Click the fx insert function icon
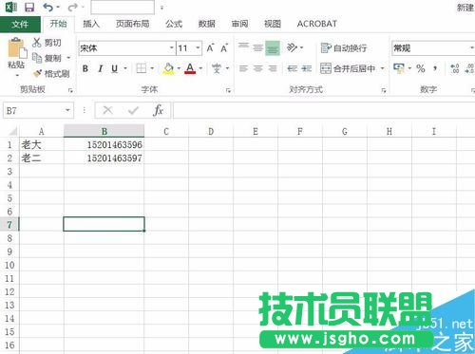The height and width of the screenshot is (354, 475). [x=158, y=110]
